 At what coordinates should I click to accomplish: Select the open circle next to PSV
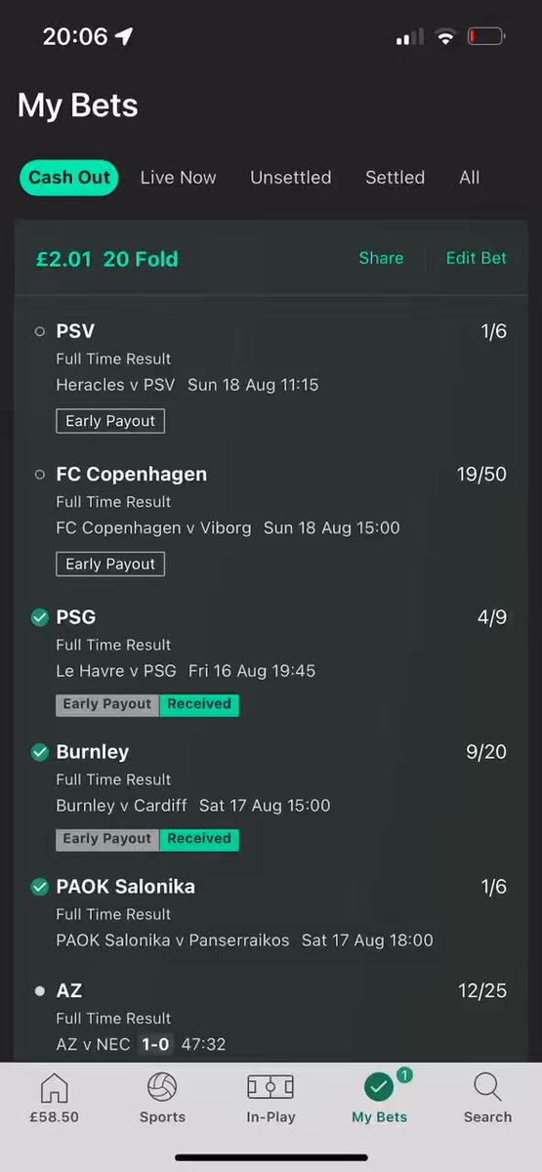tap(40, 332)
